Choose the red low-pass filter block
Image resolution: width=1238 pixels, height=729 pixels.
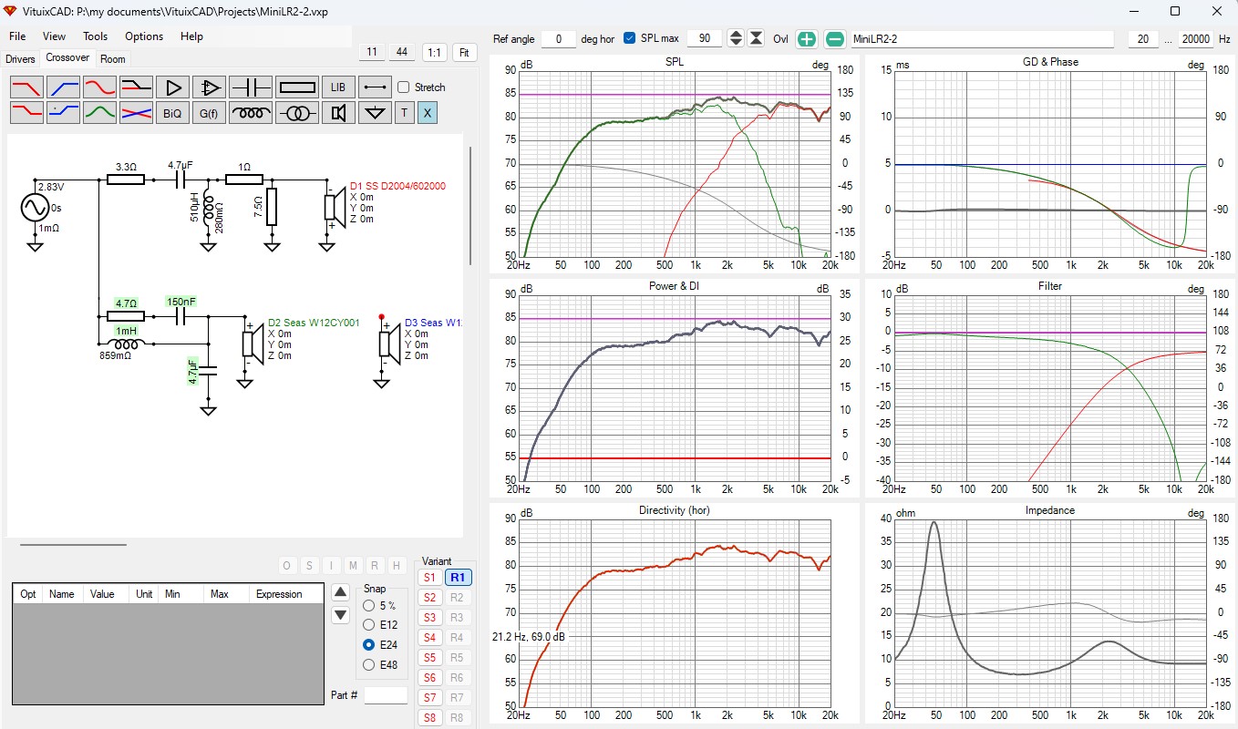tap(26, 87)
